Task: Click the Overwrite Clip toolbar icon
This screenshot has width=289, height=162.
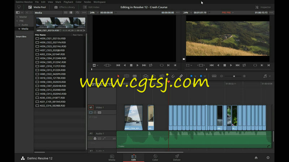Action: (x=154, y=76)
